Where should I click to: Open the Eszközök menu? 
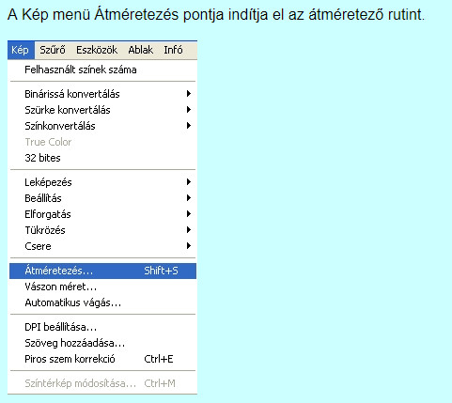tap(97, 50)
